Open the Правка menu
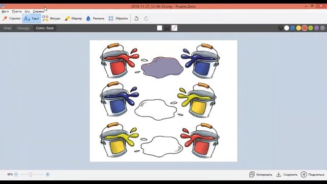 17,11
